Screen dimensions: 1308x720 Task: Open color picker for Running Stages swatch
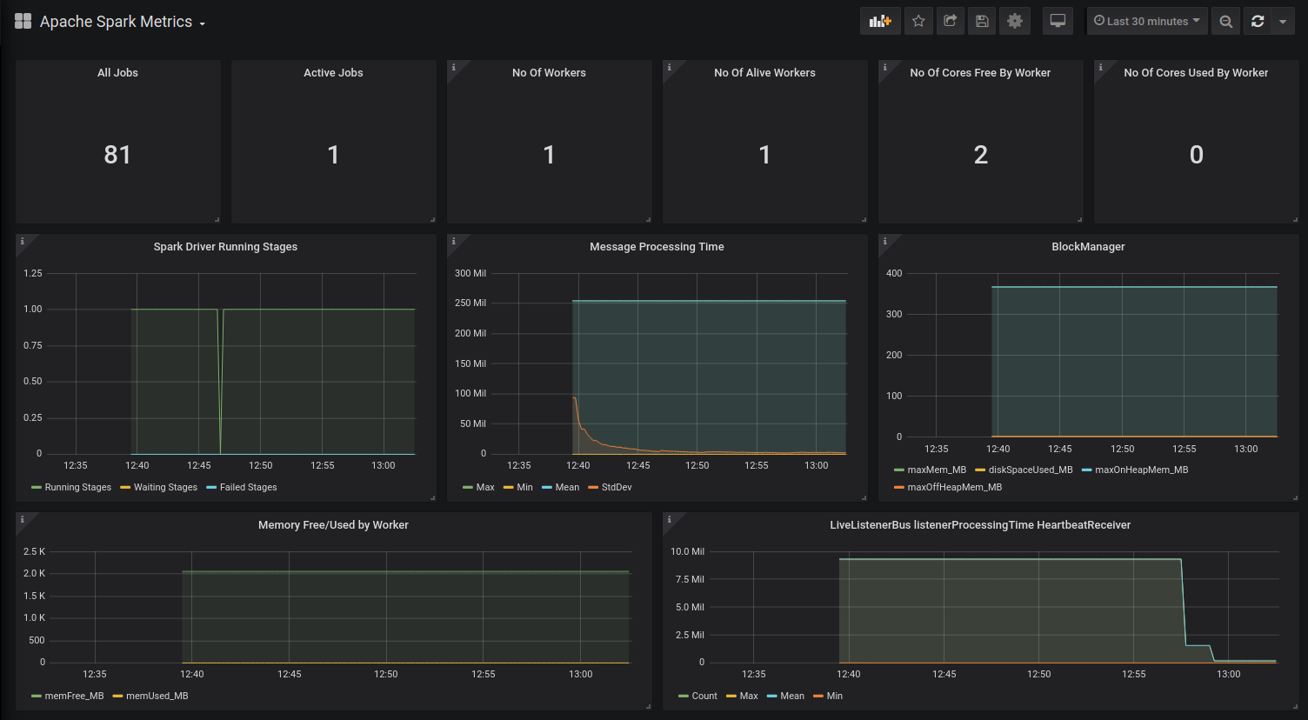[36, 488]
